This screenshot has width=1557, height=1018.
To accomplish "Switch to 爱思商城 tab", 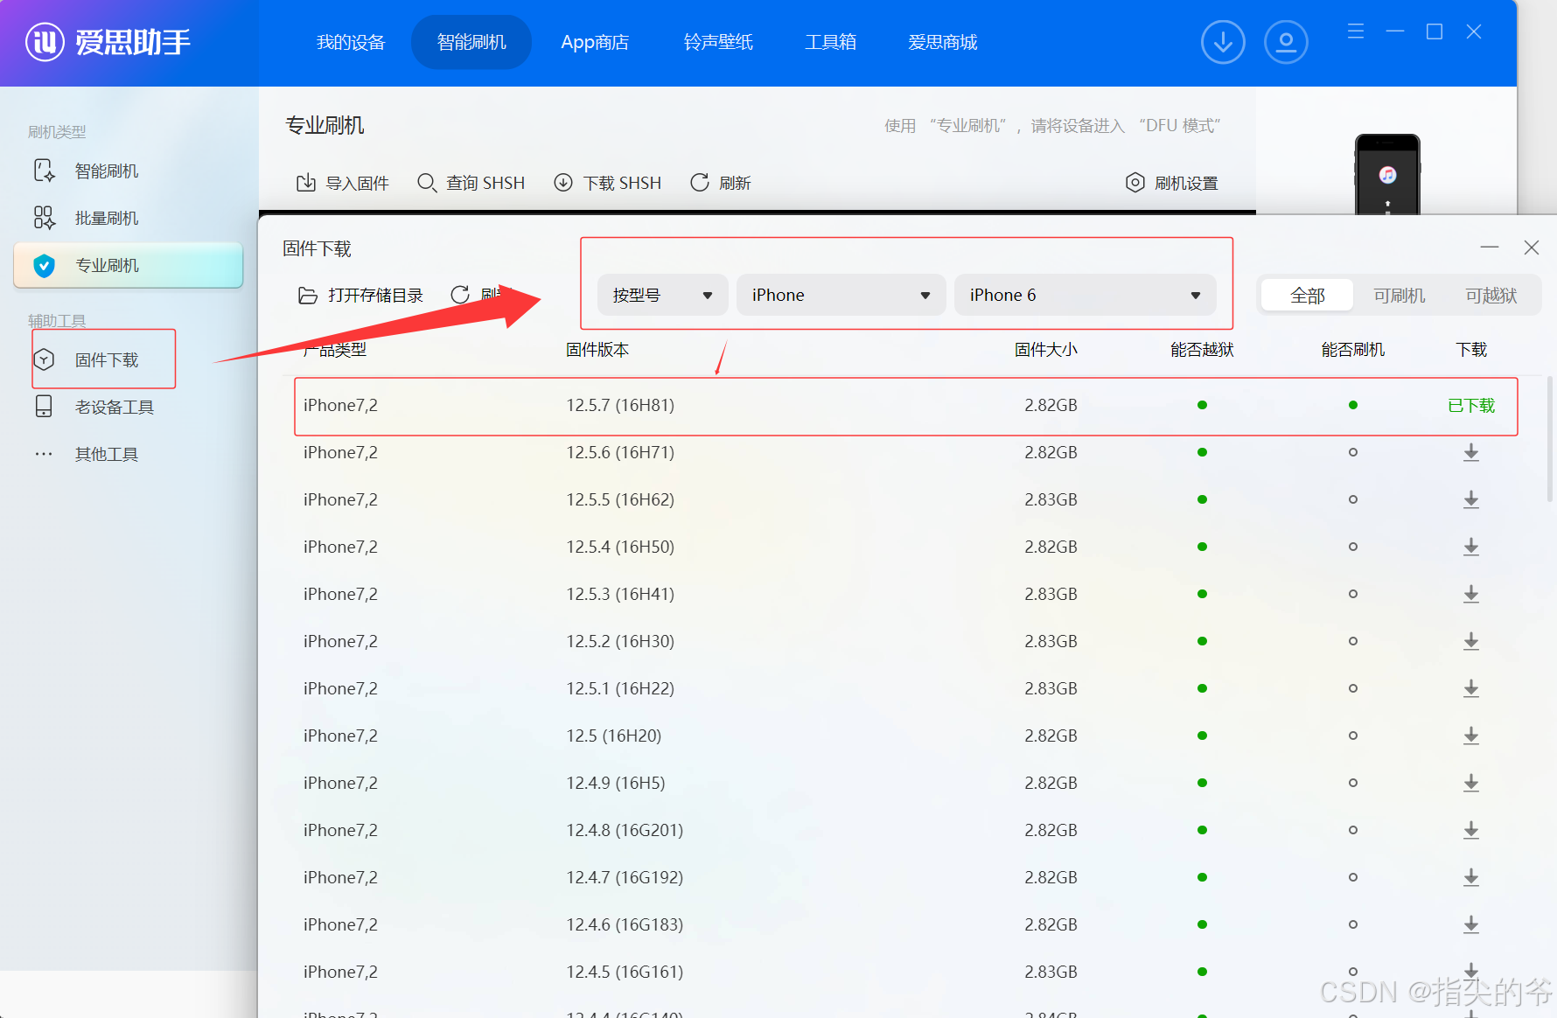I will pos(942,42).
